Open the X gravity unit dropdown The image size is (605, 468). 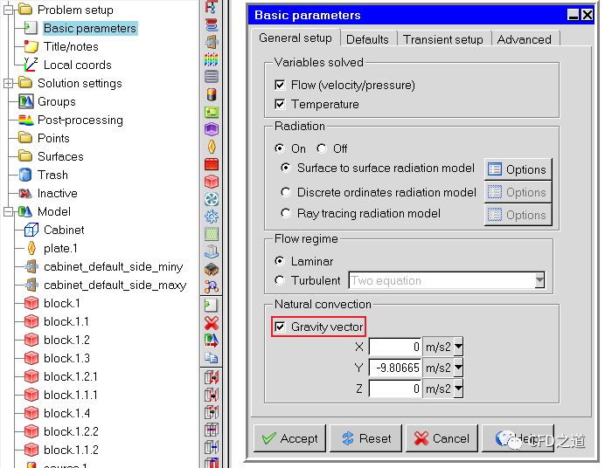(458, 347)
